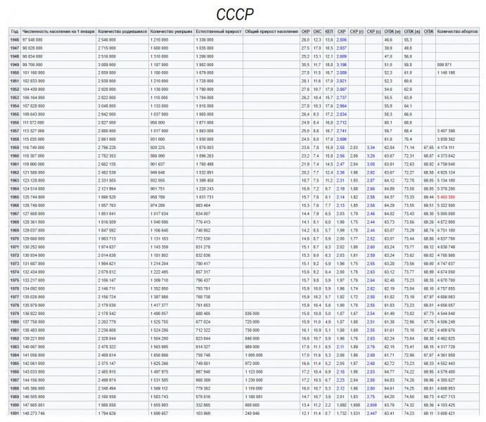Open blue СКР (с) value 2,447 for 1991
The height and width of the screenshot is (422, 486).
[x=372, y=414]
